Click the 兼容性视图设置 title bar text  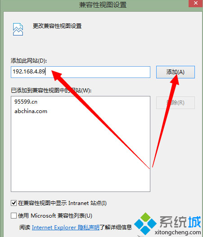coord(103,5)
